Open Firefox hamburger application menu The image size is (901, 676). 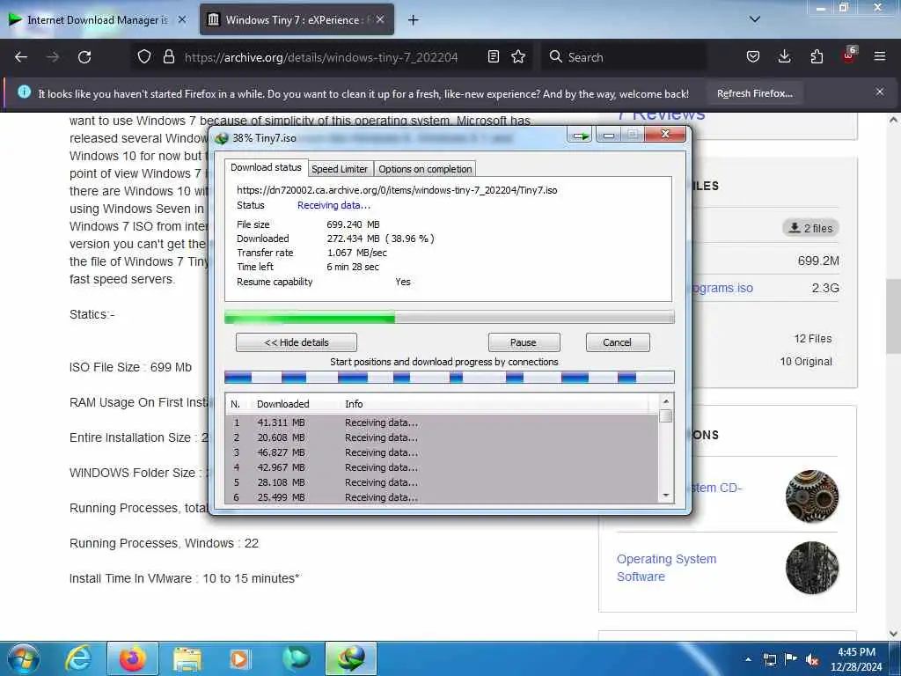coord(880,56)
